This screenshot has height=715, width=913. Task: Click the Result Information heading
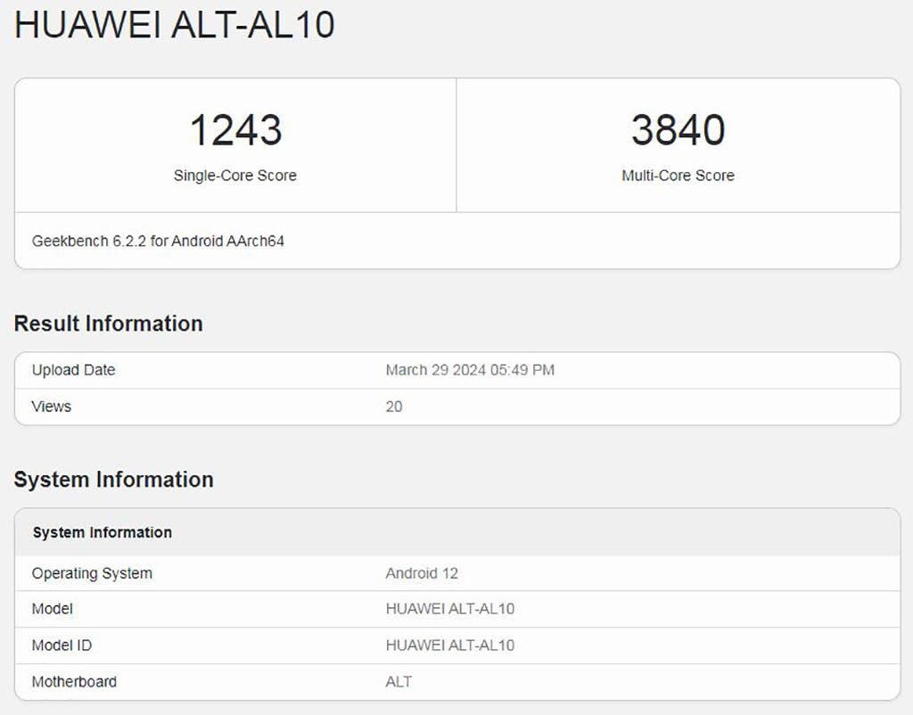click(108, 323)
